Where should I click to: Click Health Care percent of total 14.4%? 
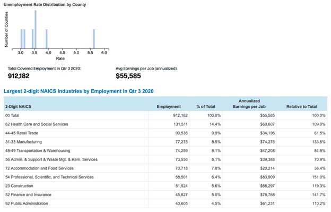215,124
